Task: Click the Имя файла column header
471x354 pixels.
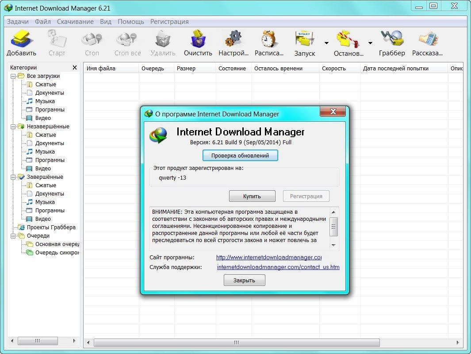Action: pyautogui.click(x=111, y=68)
